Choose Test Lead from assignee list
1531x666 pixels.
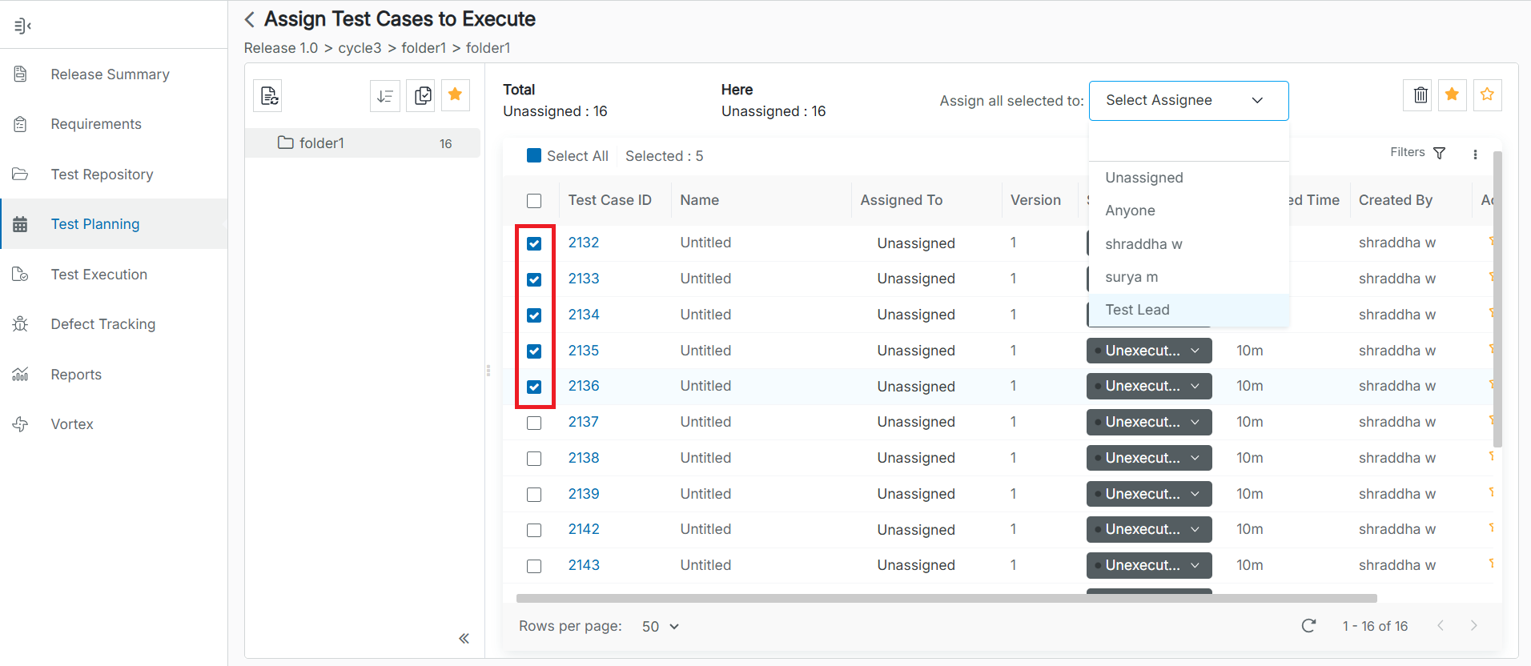click(x=1137, y=310)
